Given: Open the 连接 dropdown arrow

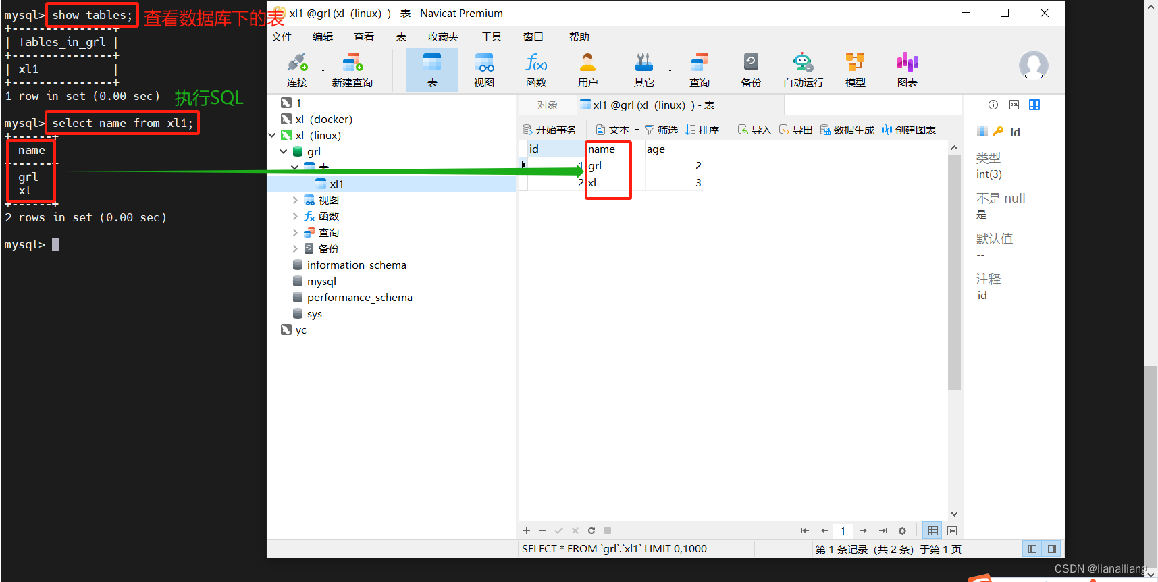Looking at the screenshot, I should point(323,70).
